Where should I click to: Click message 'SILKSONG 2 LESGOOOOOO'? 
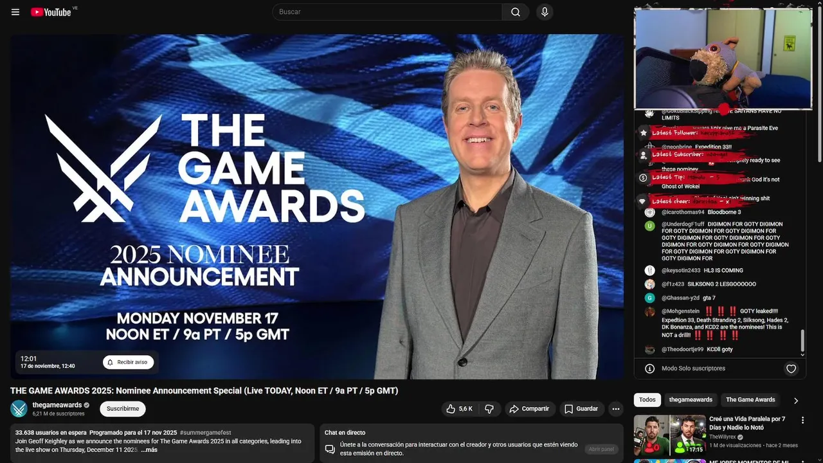[x=721, y=284]
